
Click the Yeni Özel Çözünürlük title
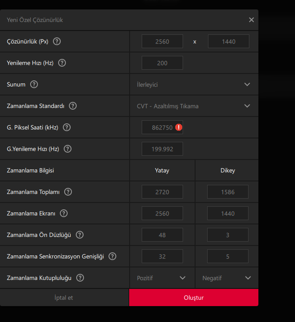click(x=35, y=20)
